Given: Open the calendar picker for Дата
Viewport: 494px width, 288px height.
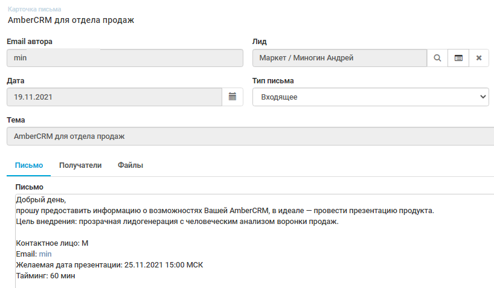Looking at the screenshot, I should pos(233,97).
